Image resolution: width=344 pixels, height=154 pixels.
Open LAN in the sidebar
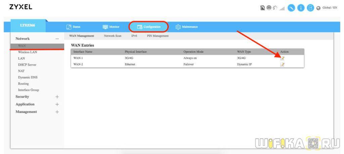tap(21, 59)
